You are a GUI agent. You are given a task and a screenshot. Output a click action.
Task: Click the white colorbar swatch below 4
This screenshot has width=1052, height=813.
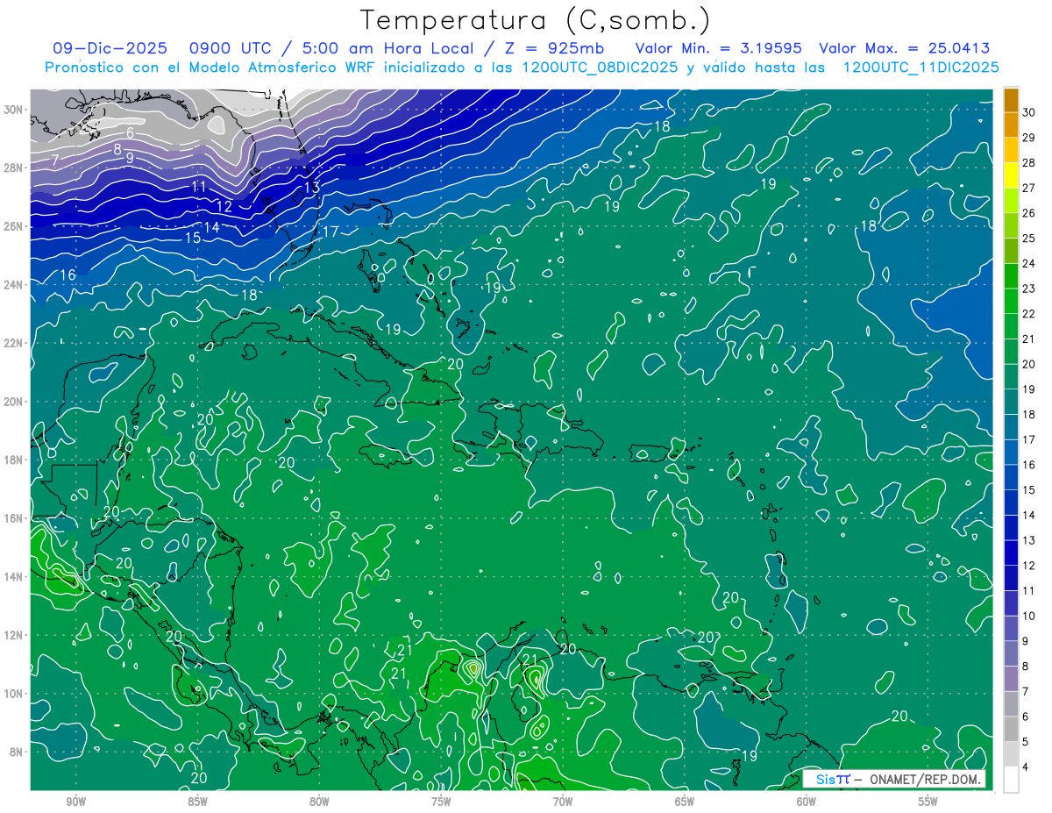pyautogui.click(x=1011, y=780)
